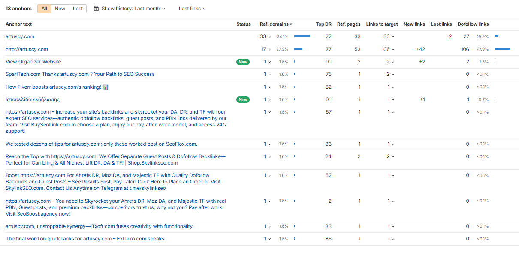The height and width of the screenshot is (255, 519).
Task: Expand the 33 ref. domains for artuscy.com
Action: click(x=265, y=37)
